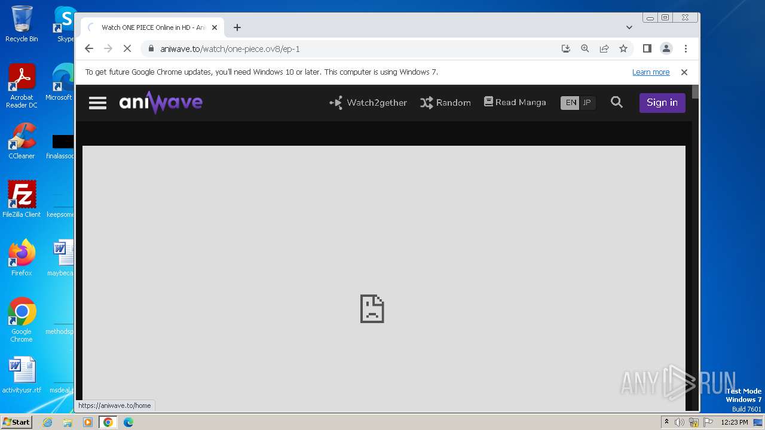Open Action Center flag icon in tray
This screenshot has height=430, width=765.
pos(708,422)
